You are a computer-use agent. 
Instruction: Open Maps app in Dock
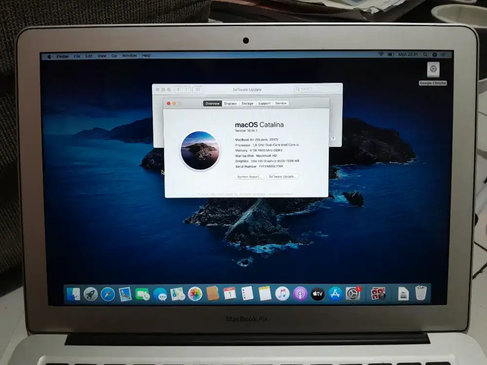[x=178, y=294]
